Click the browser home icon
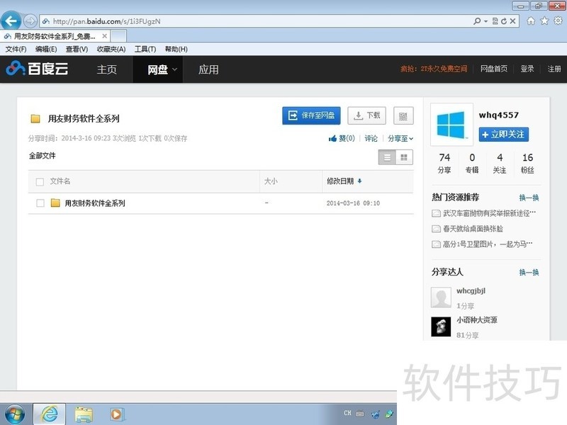The width and height of the screenshot is (567, 425). (531, 21)
